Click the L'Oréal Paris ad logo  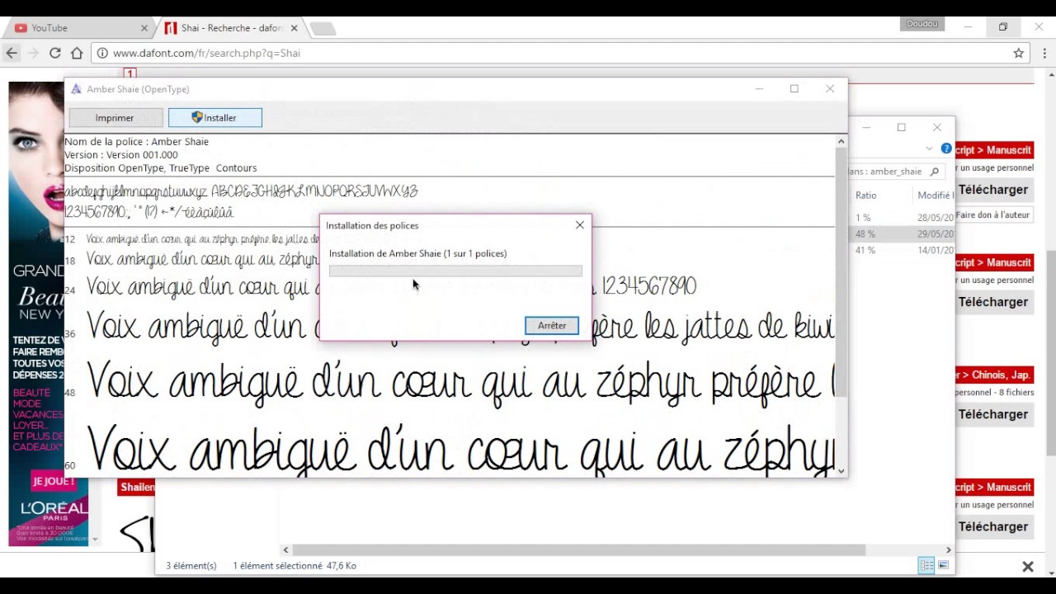tap(54, 512)
